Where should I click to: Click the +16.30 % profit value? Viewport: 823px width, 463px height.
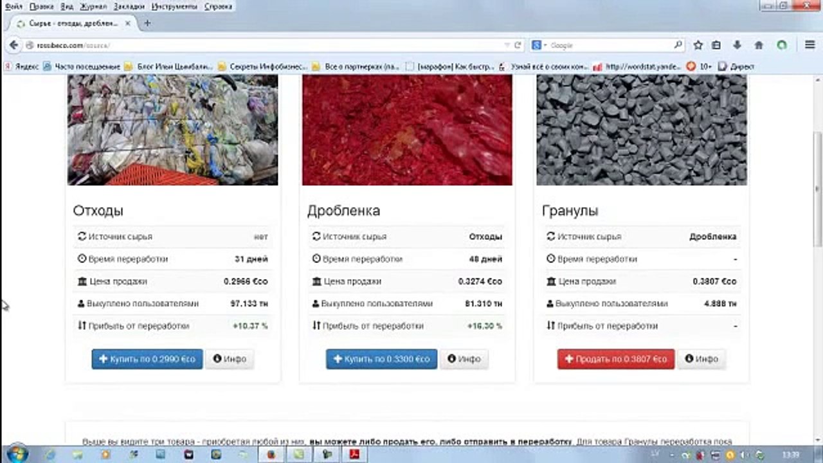[485, 326]
